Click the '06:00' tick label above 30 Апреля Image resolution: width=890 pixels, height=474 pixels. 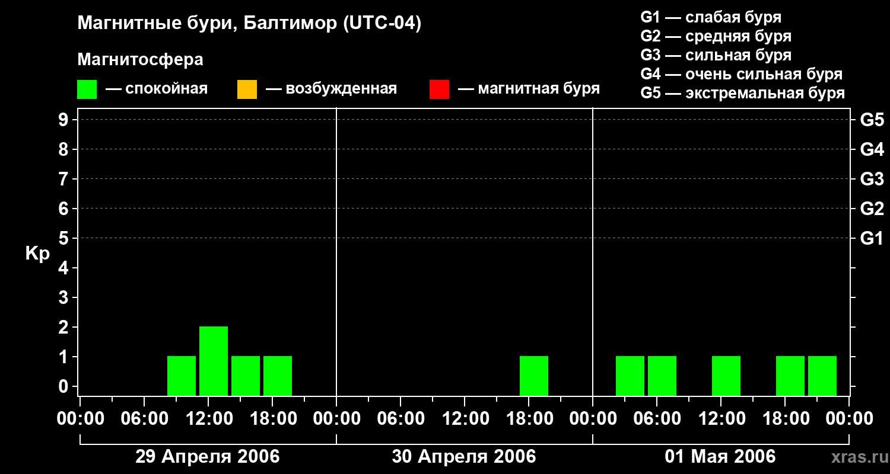click(x=401, y=419)
